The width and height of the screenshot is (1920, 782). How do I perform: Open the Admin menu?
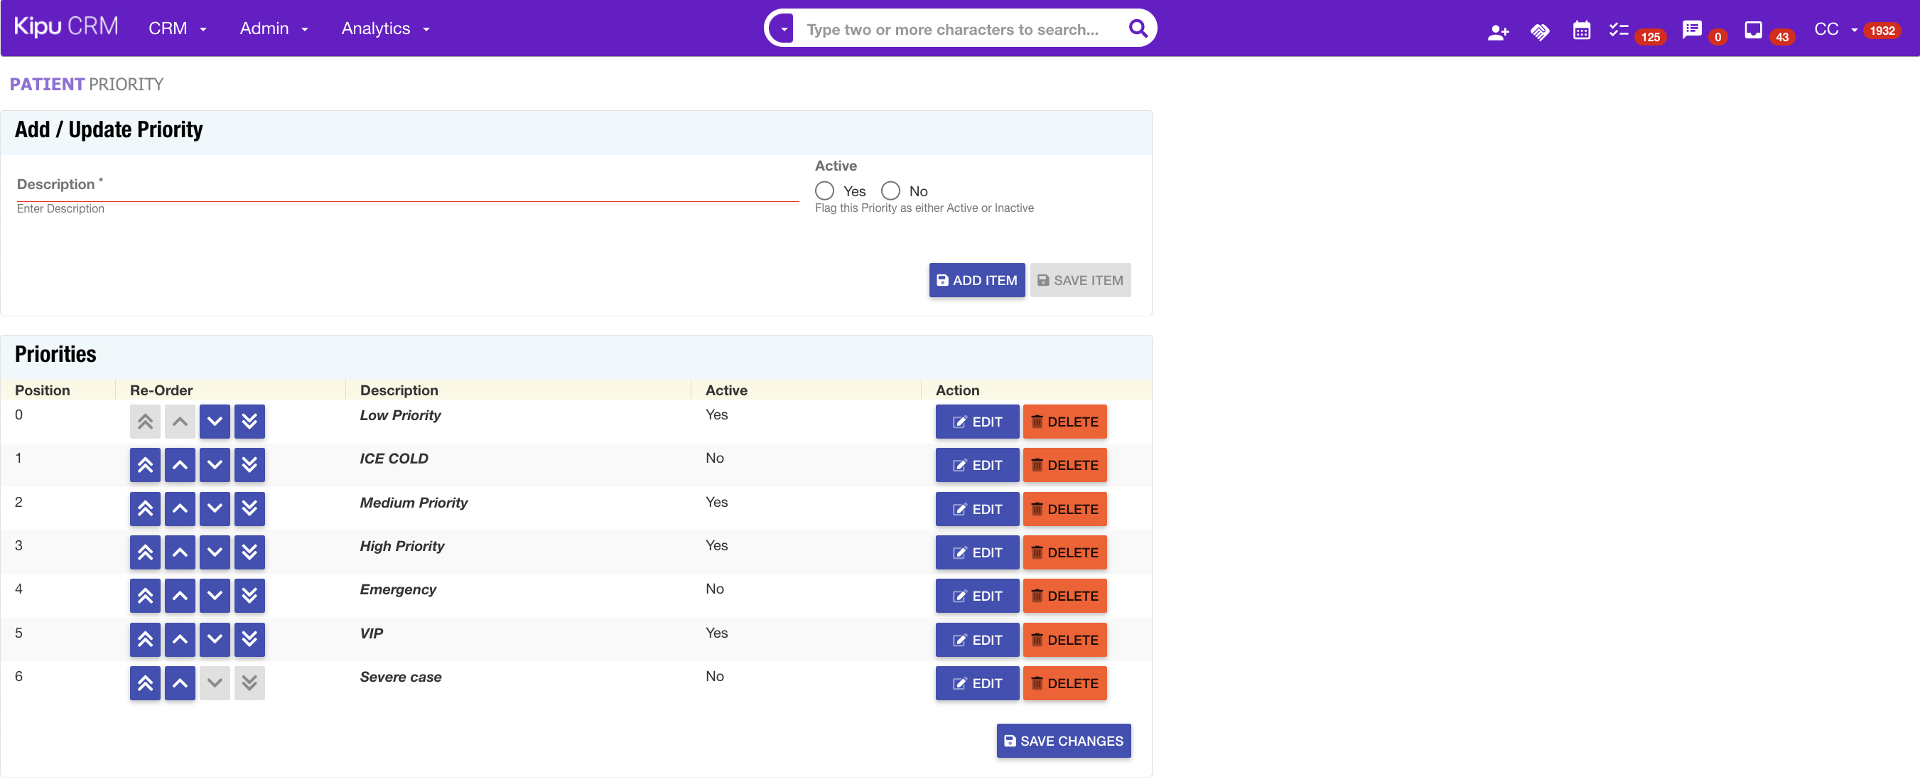click(x=274, y=28)
